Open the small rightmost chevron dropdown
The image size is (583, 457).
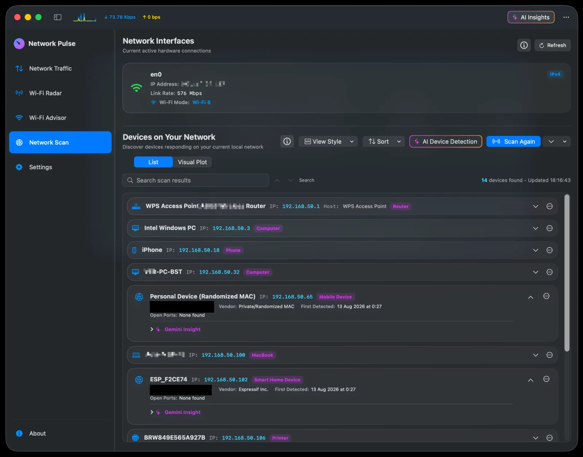[x=565, y=142]
